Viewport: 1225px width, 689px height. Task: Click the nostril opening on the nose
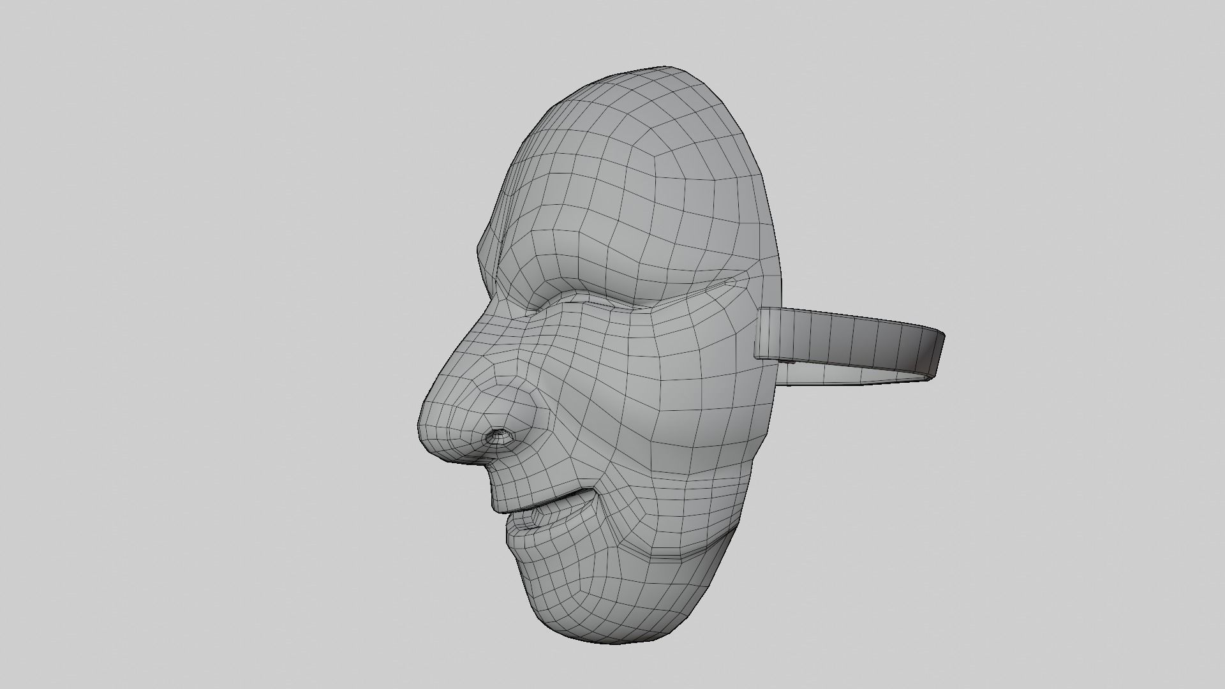point(498,436)
